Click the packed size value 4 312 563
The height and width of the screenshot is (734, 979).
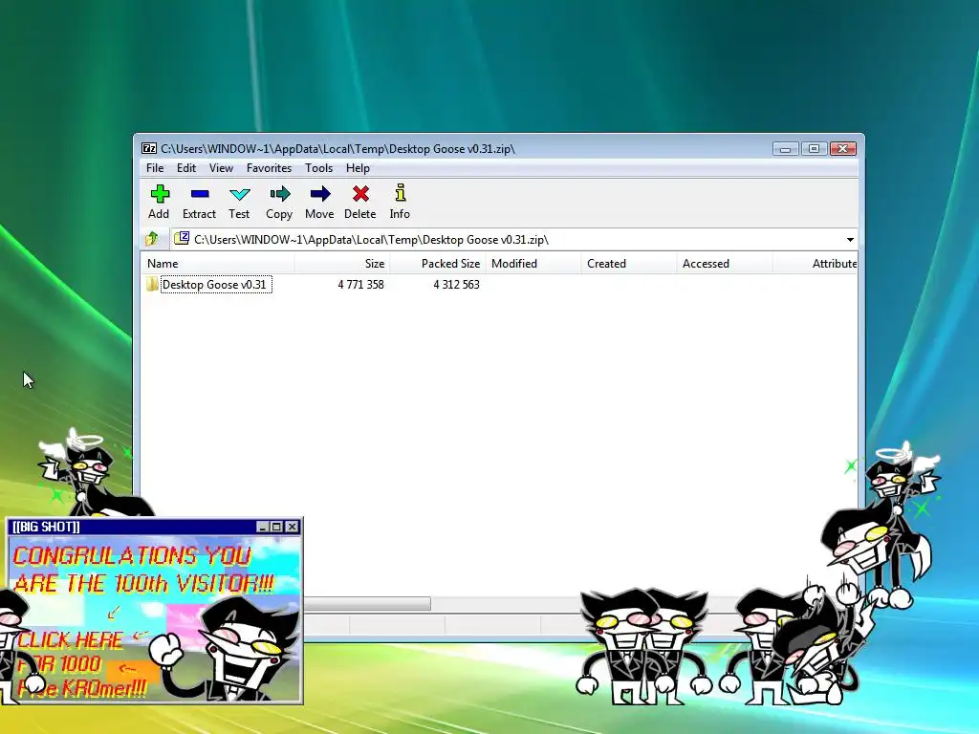[456, 285]
